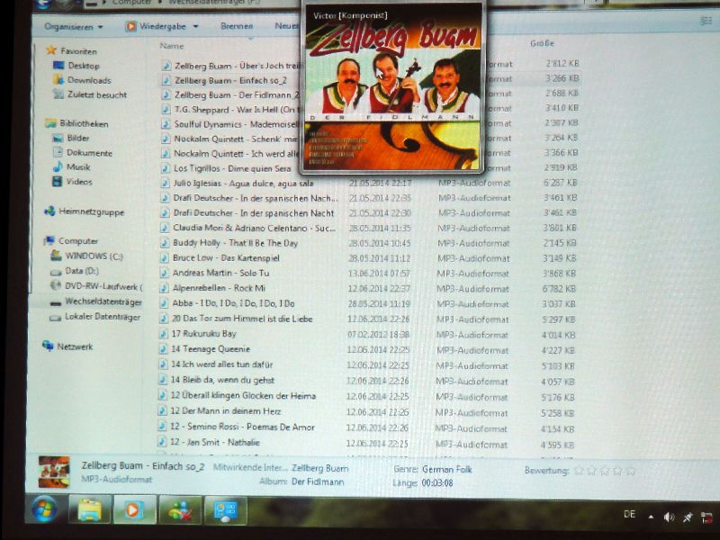Open Heimnetzgruppe in navigation pane
This screenshot has width=720, height=540.
(89, 211)
